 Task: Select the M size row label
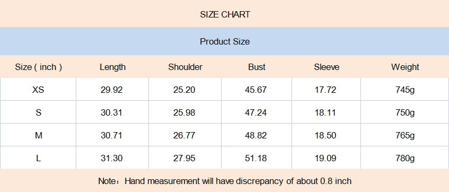(38, 135)
